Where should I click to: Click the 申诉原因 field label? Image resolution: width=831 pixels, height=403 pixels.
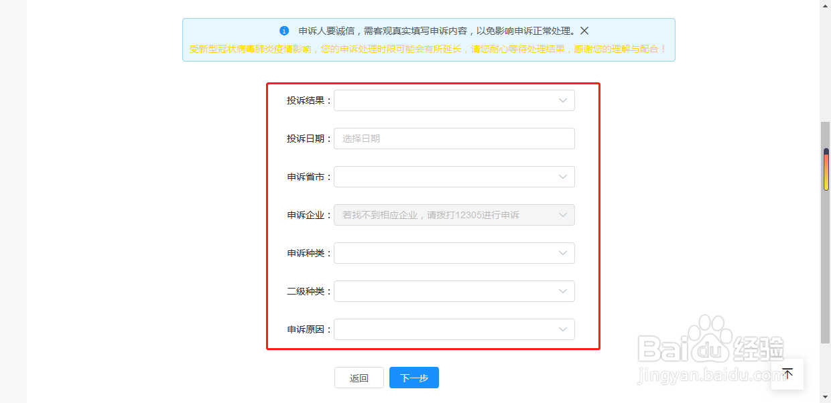(x=309, y=329)
